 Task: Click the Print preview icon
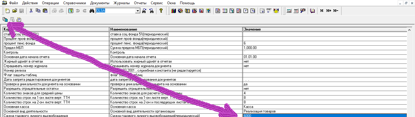coord(61,11)
